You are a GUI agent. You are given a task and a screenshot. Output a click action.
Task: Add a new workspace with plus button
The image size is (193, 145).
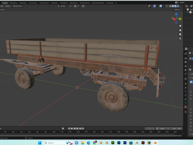[x=116, y=3]
